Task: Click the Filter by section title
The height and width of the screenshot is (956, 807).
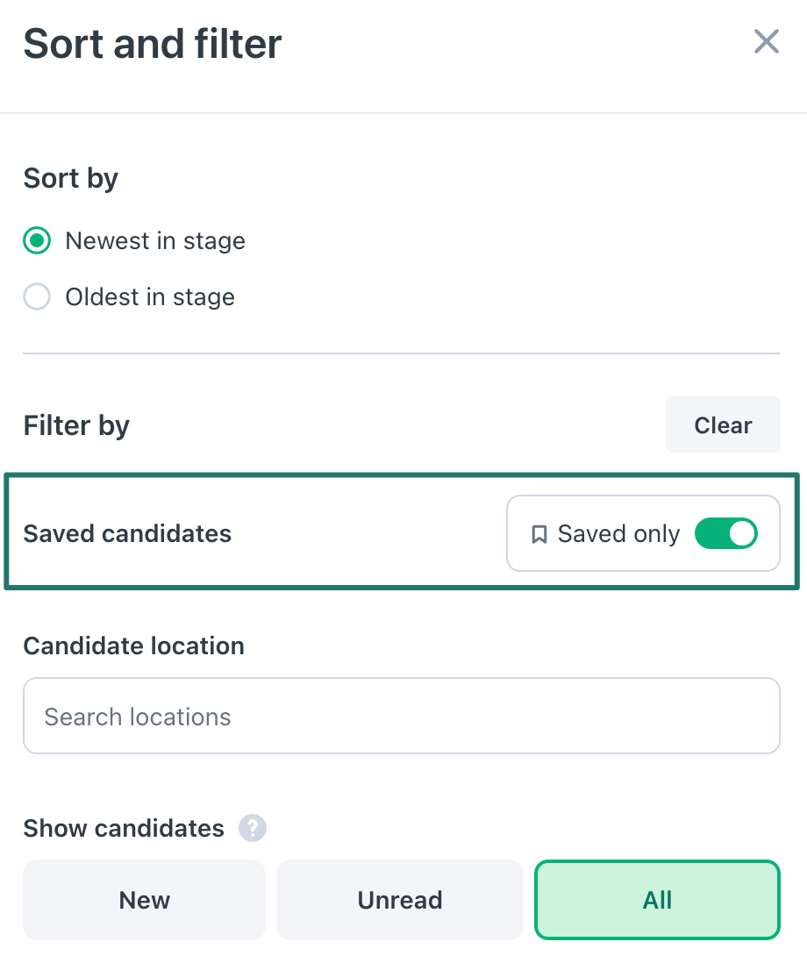Action: click(x=76, y=425)
